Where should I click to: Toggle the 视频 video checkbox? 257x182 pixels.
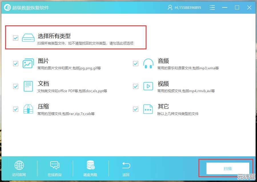tap(136, 86)
